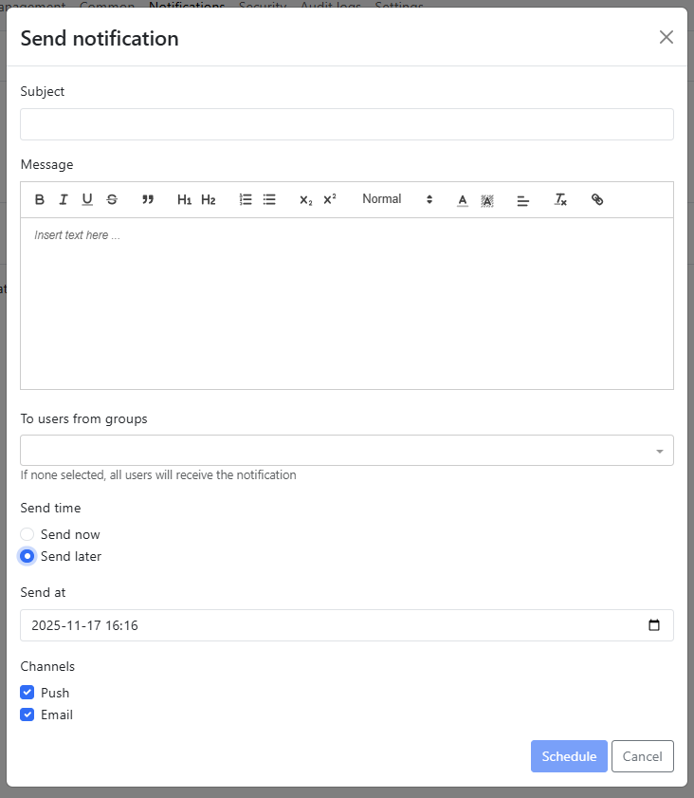
Task: Toggle underline formatting button
Action: point(87,200)
